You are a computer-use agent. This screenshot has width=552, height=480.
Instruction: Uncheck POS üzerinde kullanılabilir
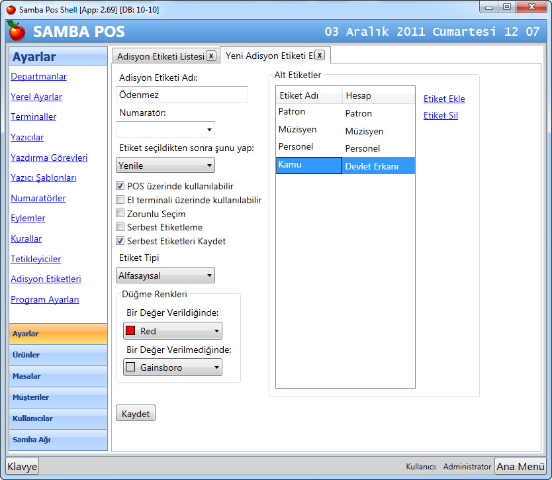pos(120,186)
